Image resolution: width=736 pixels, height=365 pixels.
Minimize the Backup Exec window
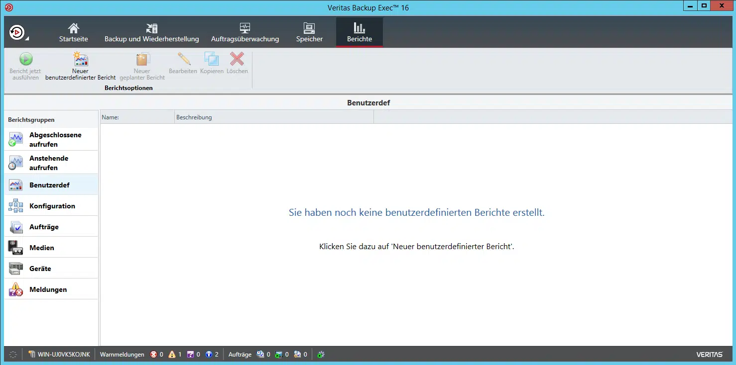pyautogui.click(x=690, y=5)
